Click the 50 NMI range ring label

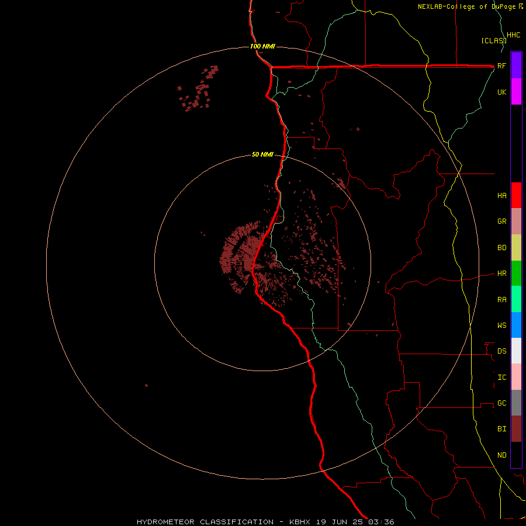click(x=262, y=155)
